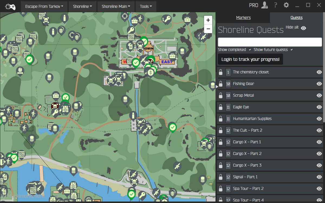Click the PRO label in the title bar
The width and height of the screenshot is (325, 203).
click(253, 5)
